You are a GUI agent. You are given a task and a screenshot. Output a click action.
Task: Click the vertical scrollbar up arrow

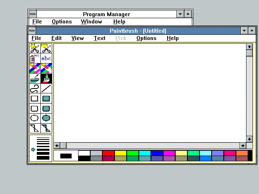coord(249,47)
